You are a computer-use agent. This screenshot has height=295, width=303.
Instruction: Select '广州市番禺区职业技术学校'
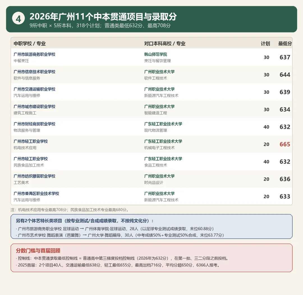coord(36,193)
